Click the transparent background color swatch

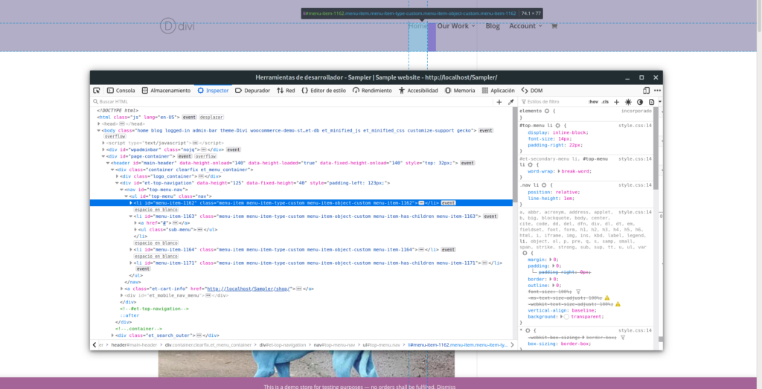566,317
